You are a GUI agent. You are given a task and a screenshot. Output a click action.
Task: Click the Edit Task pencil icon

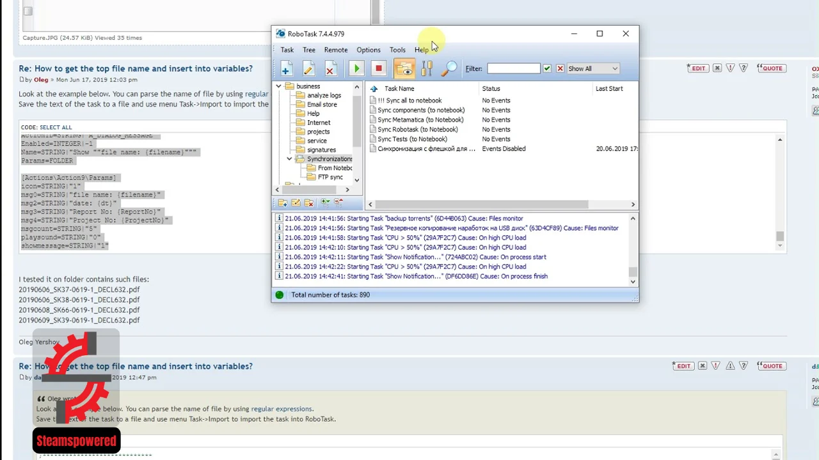(308, 68)
